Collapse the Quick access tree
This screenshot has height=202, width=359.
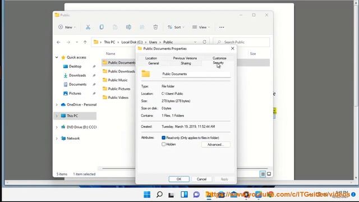pyautogui.click(x=57, y=57)
